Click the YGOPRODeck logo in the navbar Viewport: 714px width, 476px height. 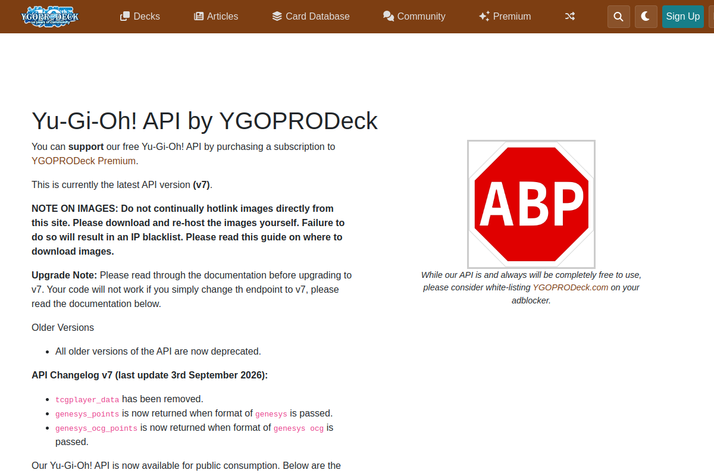coord(50,16)
